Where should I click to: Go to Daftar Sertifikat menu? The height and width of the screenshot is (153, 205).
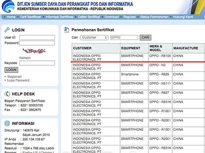pos(89,17)
